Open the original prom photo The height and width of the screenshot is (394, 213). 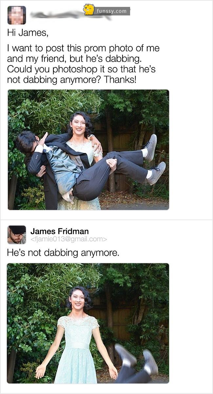(88, 150)
